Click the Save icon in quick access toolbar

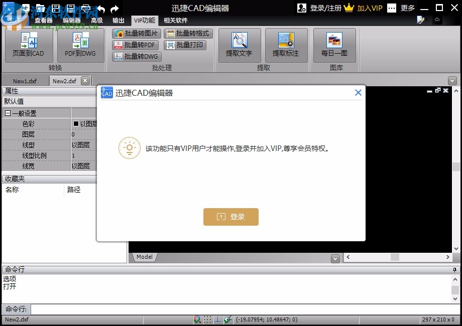click(x=57, y=9)
